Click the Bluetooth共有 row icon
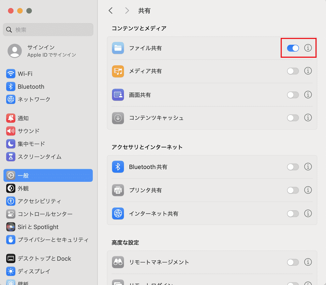 click(118, 167)
